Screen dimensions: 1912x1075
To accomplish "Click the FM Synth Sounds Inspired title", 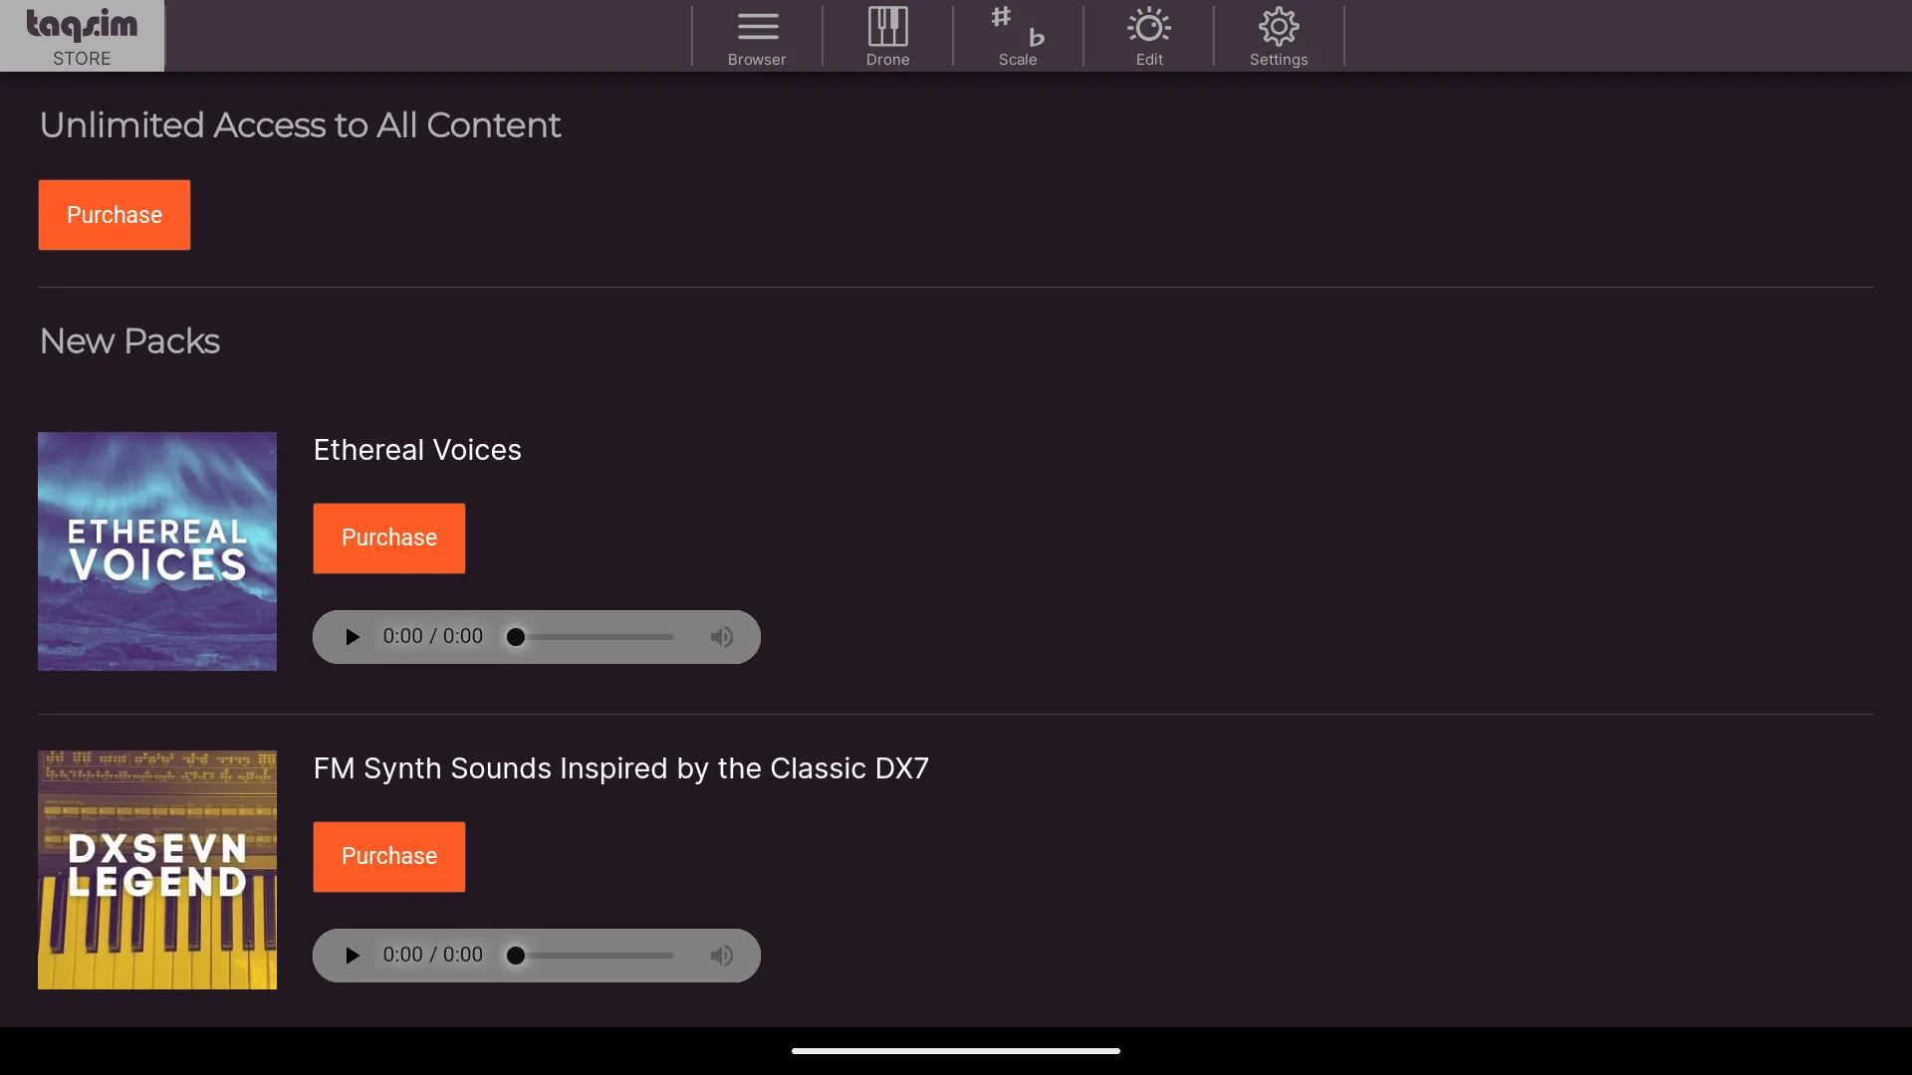I will coord(621,768).
